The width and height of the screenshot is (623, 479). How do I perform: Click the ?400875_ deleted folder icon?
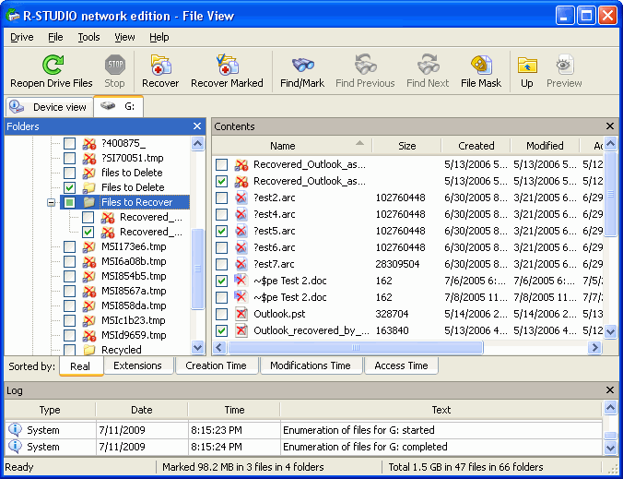[89, 143]
